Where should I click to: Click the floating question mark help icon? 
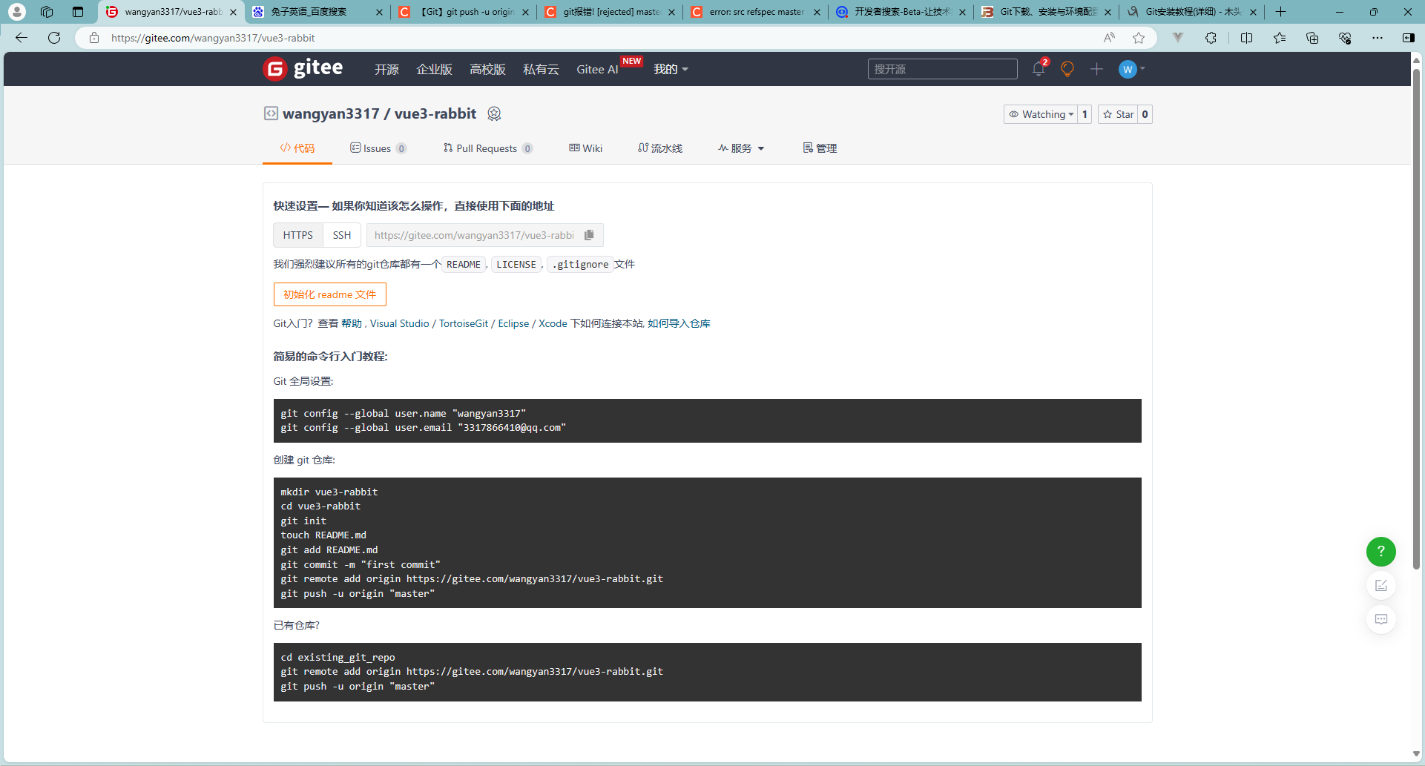tap(1380, 552)
